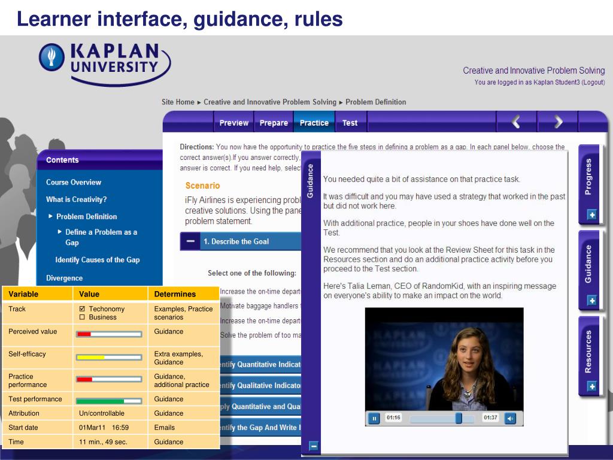Viewport: 613px width, 460px height.
Task: Click the 01Mar11 16:59 start date value
Action: [x=104, y=428]
